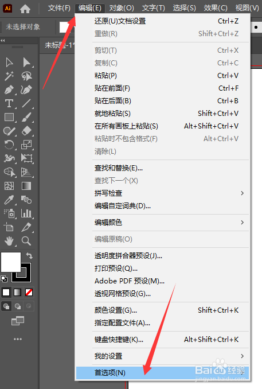Select the Shaper tool
262x389 pixels.
pos(9,131)
